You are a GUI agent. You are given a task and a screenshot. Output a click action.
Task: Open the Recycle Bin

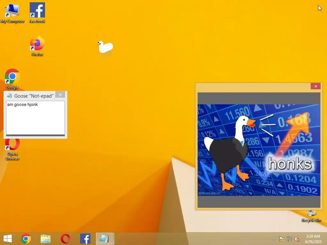[311, 216]
